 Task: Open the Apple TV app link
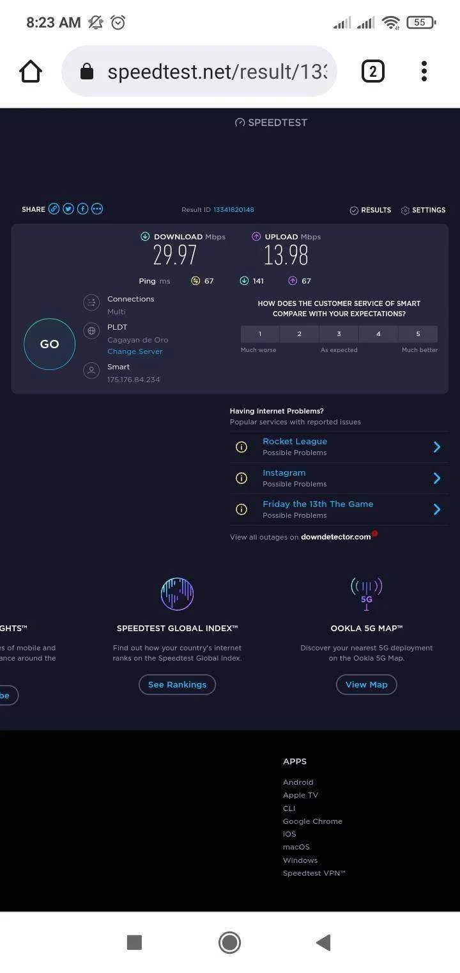(300, 795)
